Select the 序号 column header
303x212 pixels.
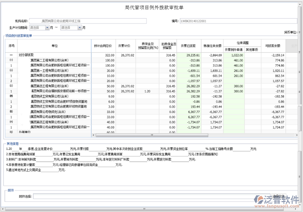(x=11, y=46)
